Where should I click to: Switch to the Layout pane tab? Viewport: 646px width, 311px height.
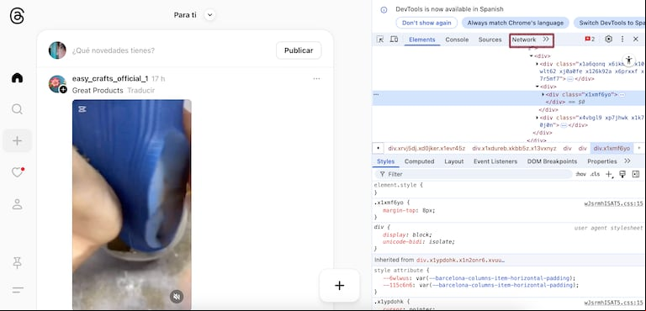pos(454,161)
